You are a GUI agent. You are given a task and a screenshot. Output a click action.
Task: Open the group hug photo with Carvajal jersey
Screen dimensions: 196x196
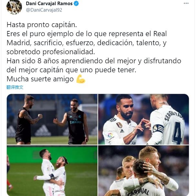[x=143, y=170]
